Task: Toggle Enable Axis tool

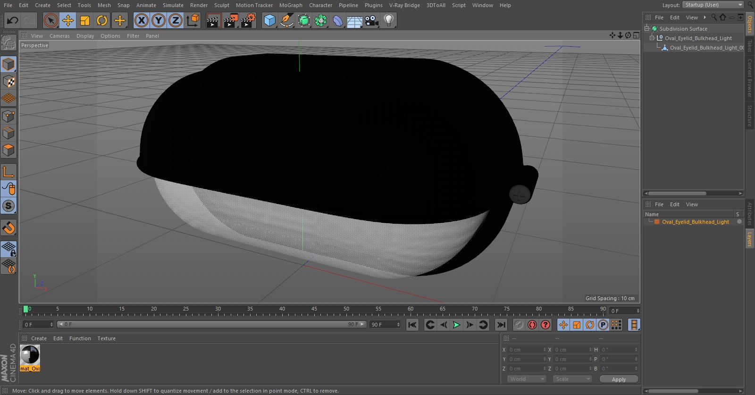Action: 8,171
